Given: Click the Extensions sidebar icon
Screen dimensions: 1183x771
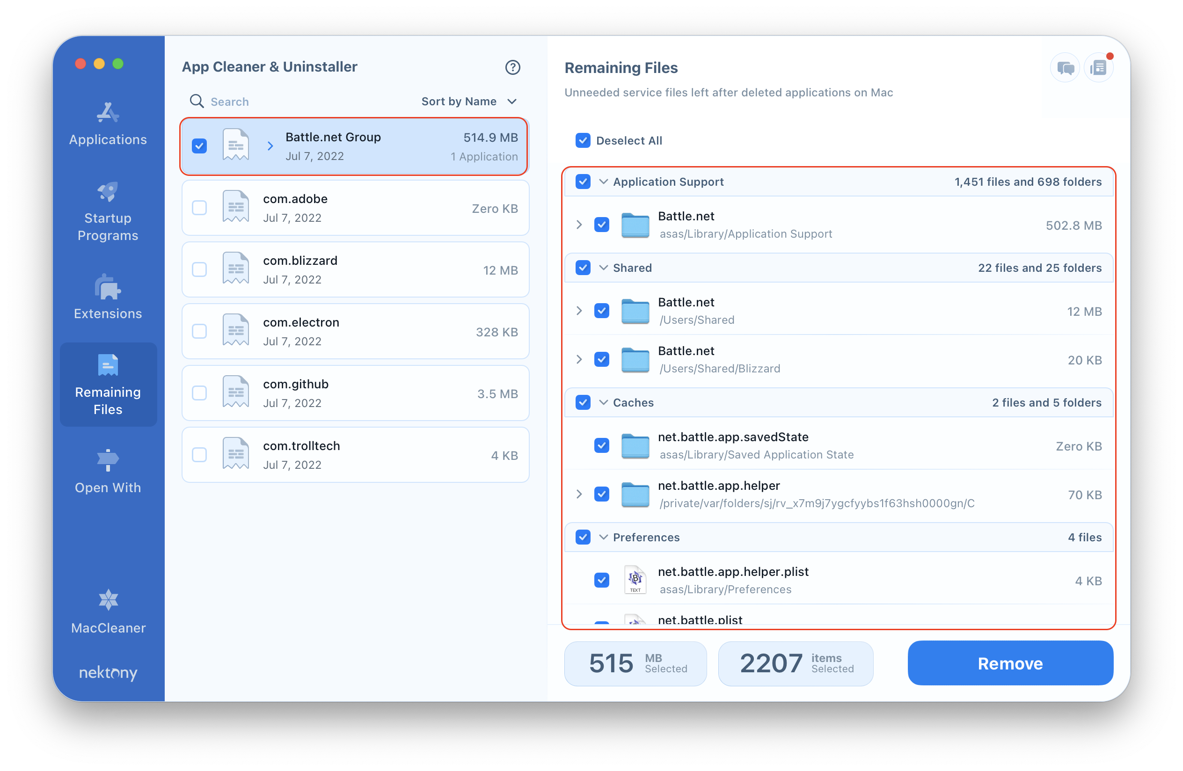Looking at the screenshot, I should pyautogui.click(x=107, y=289).
